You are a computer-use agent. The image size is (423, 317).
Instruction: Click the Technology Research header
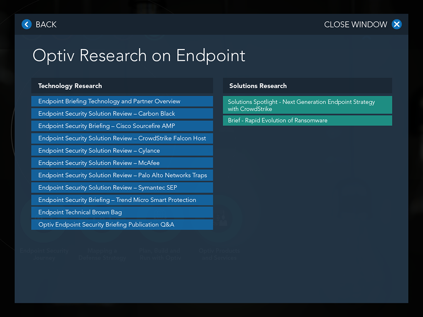coord(122,86)
